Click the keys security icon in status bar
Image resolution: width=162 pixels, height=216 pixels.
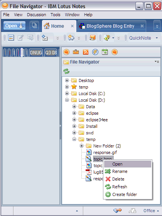tap(117, 210)
